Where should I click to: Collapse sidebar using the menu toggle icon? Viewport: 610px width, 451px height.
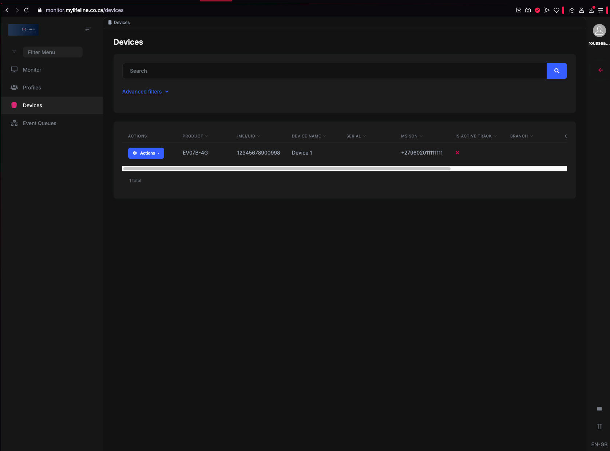coord(88,29)
